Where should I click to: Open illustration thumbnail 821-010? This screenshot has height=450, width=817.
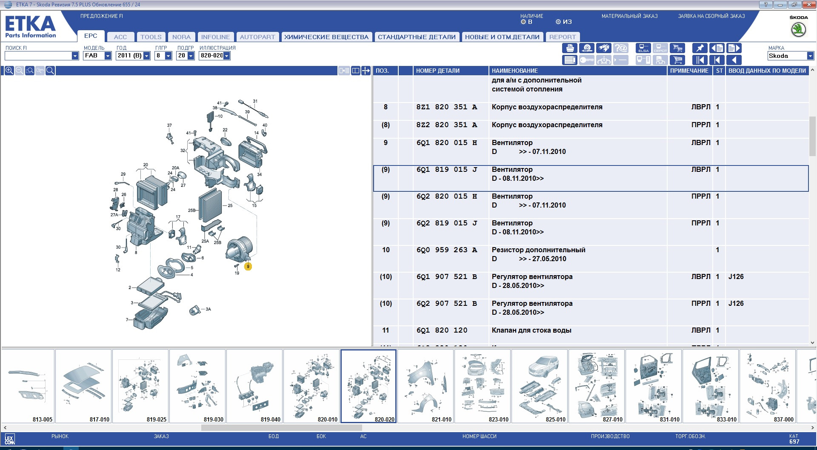point(426,386)
